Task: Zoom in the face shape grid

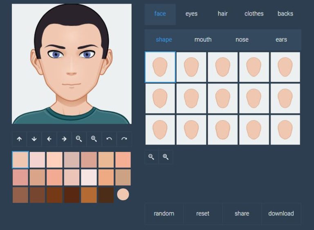Action: 166,157
